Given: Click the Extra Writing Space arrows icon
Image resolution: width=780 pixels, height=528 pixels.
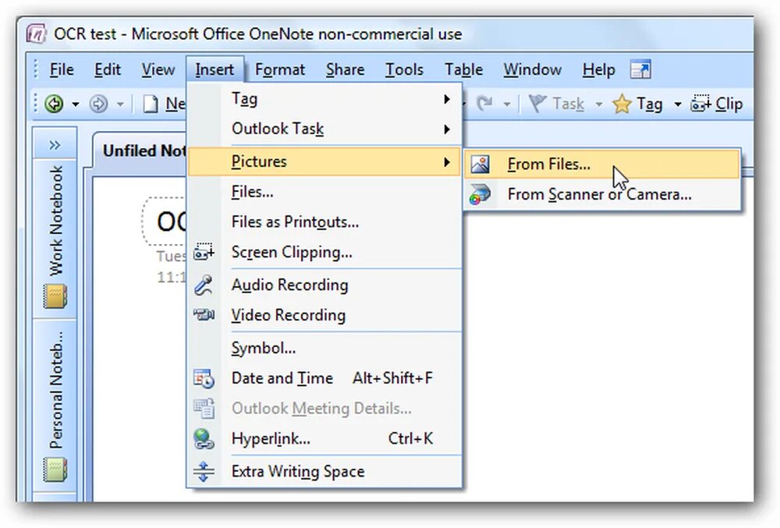Looking at the screenshot, I should click(204, 471).
